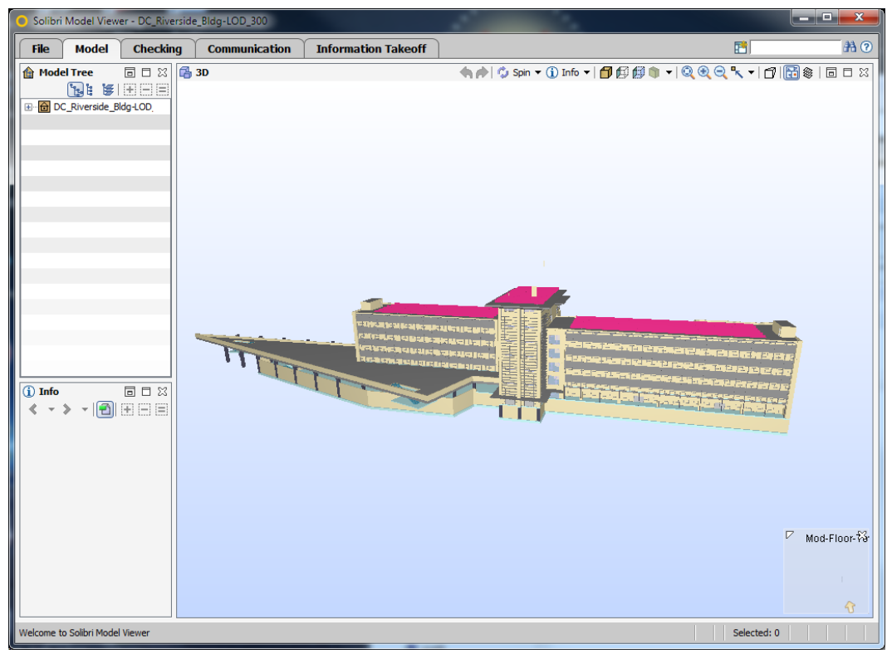Toggle perspective cube view icon
Viewport: 887px width, 654px height.
(x=769, y=72)
